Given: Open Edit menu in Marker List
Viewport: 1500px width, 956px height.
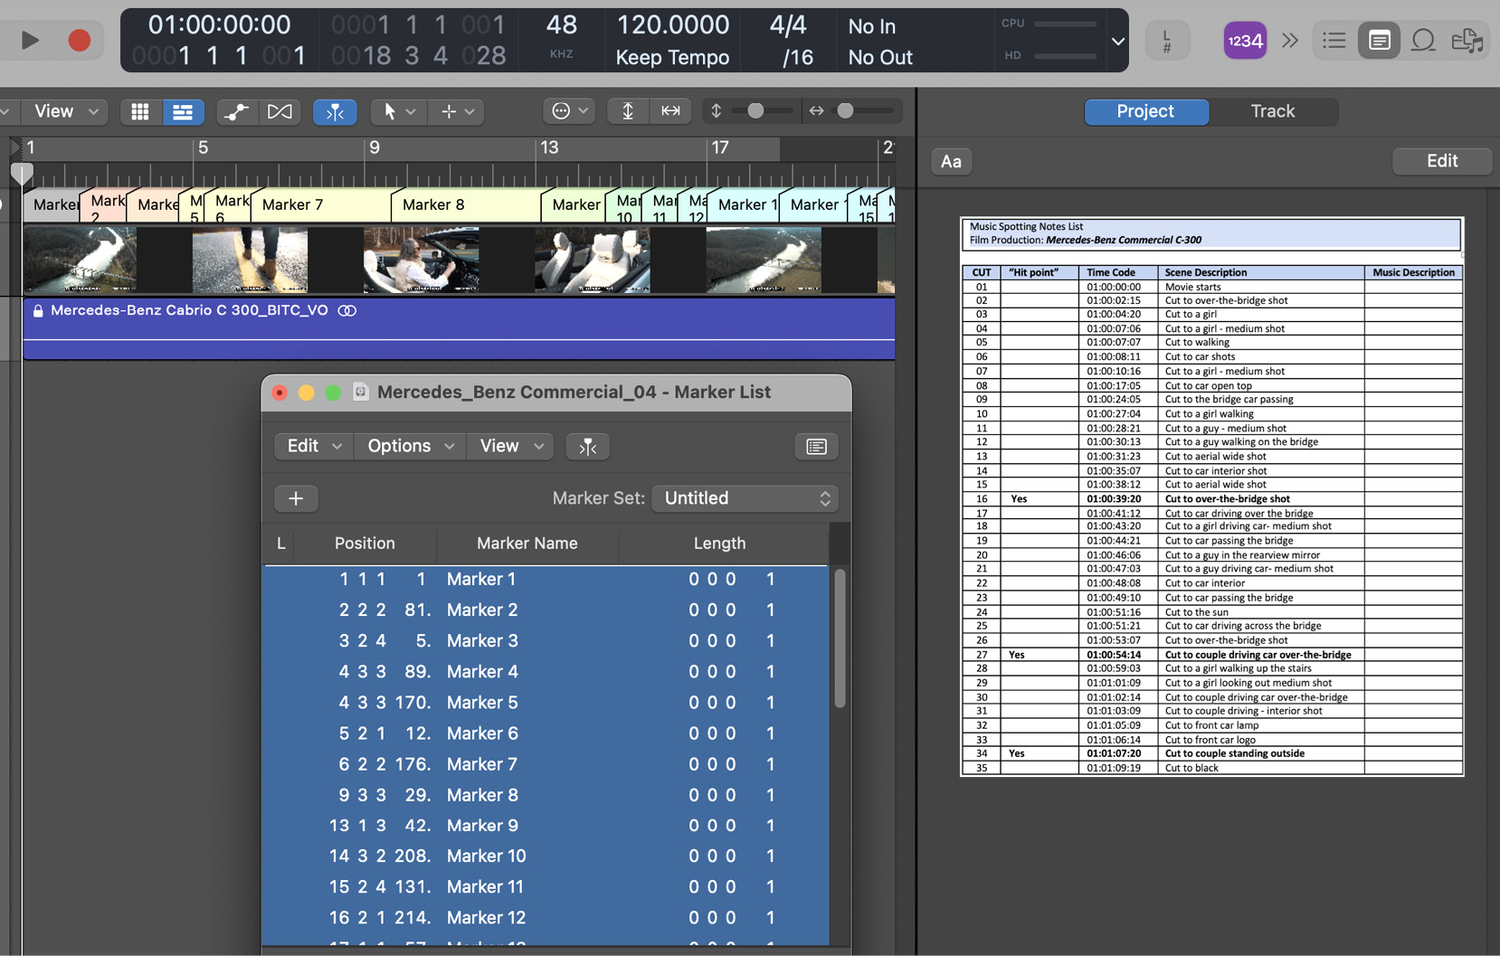Looking at the screenshot, I should pyautogui.click(x=314, y=446).
